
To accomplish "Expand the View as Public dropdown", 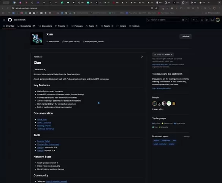I will 163,55.
